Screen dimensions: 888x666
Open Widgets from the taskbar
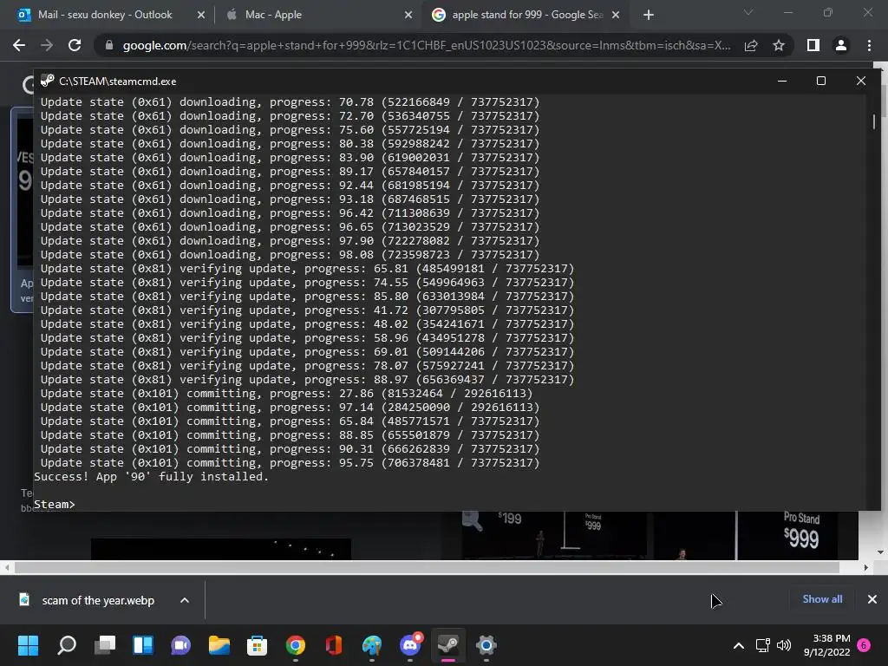click(143, 645)
